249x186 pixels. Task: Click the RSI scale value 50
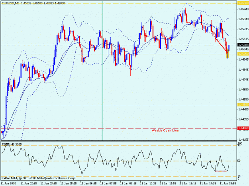(x=239, y=161)
